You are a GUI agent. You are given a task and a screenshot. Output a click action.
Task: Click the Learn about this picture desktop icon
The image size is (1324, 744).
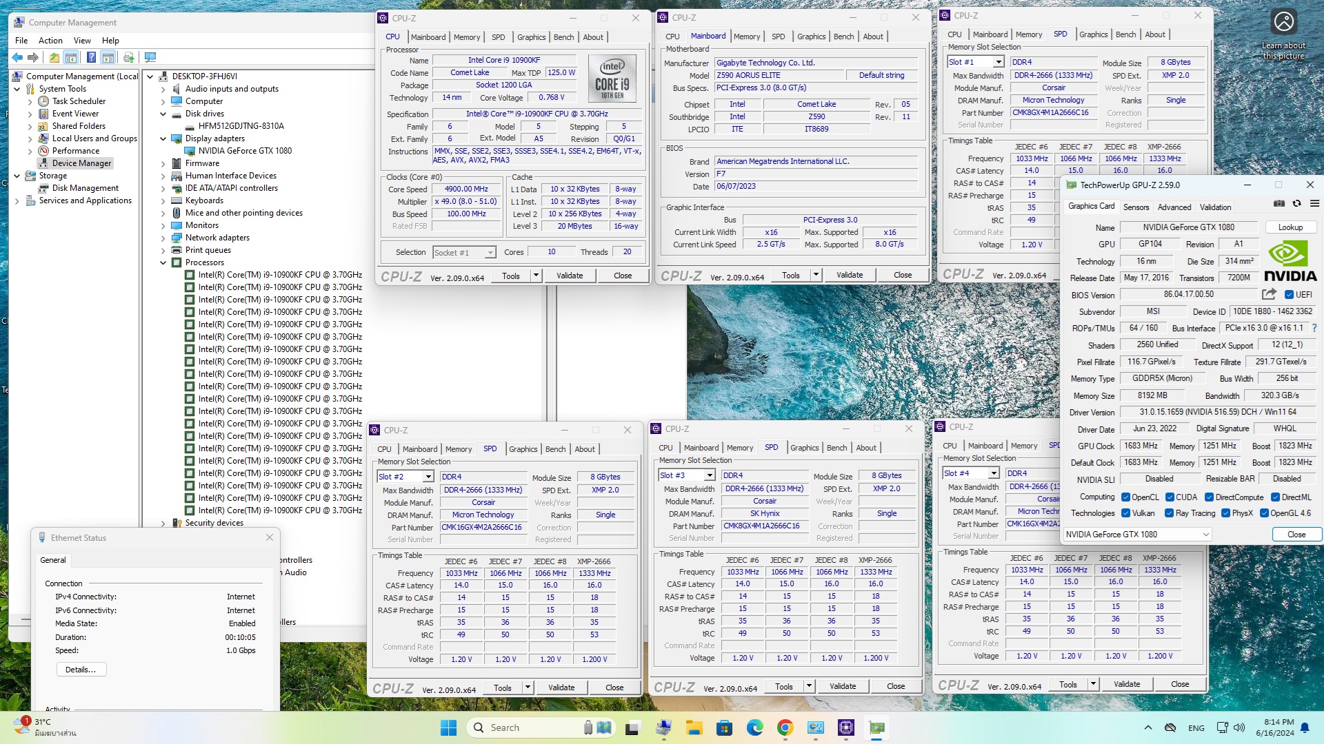pyautogui.click(x=1283, y=35)
